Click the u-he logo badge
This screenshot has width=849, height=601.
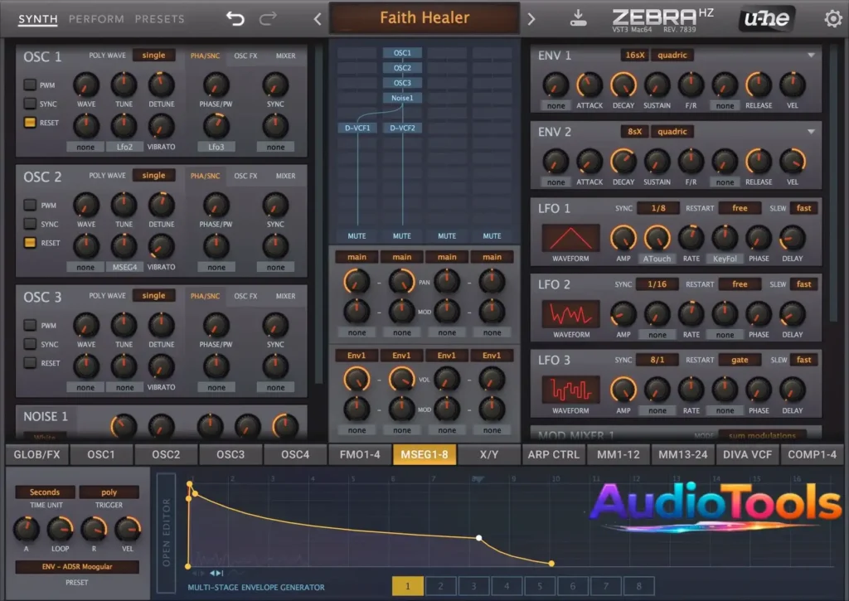click(x=767, y=19)
